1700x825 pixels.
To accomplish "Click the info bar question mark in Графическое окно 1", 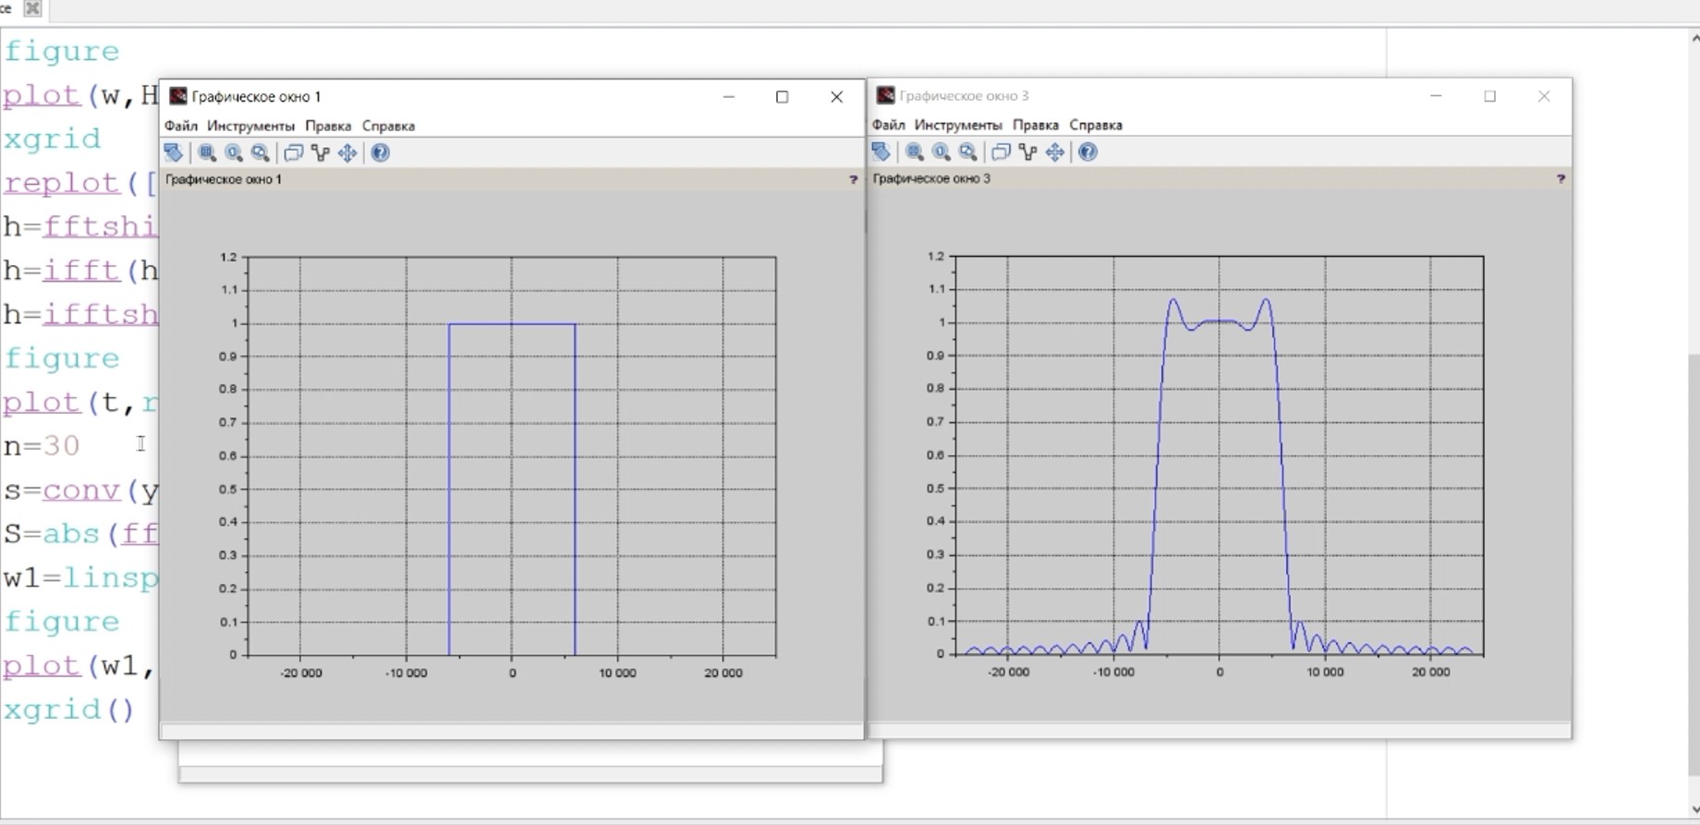I will [x=853, y=179].
